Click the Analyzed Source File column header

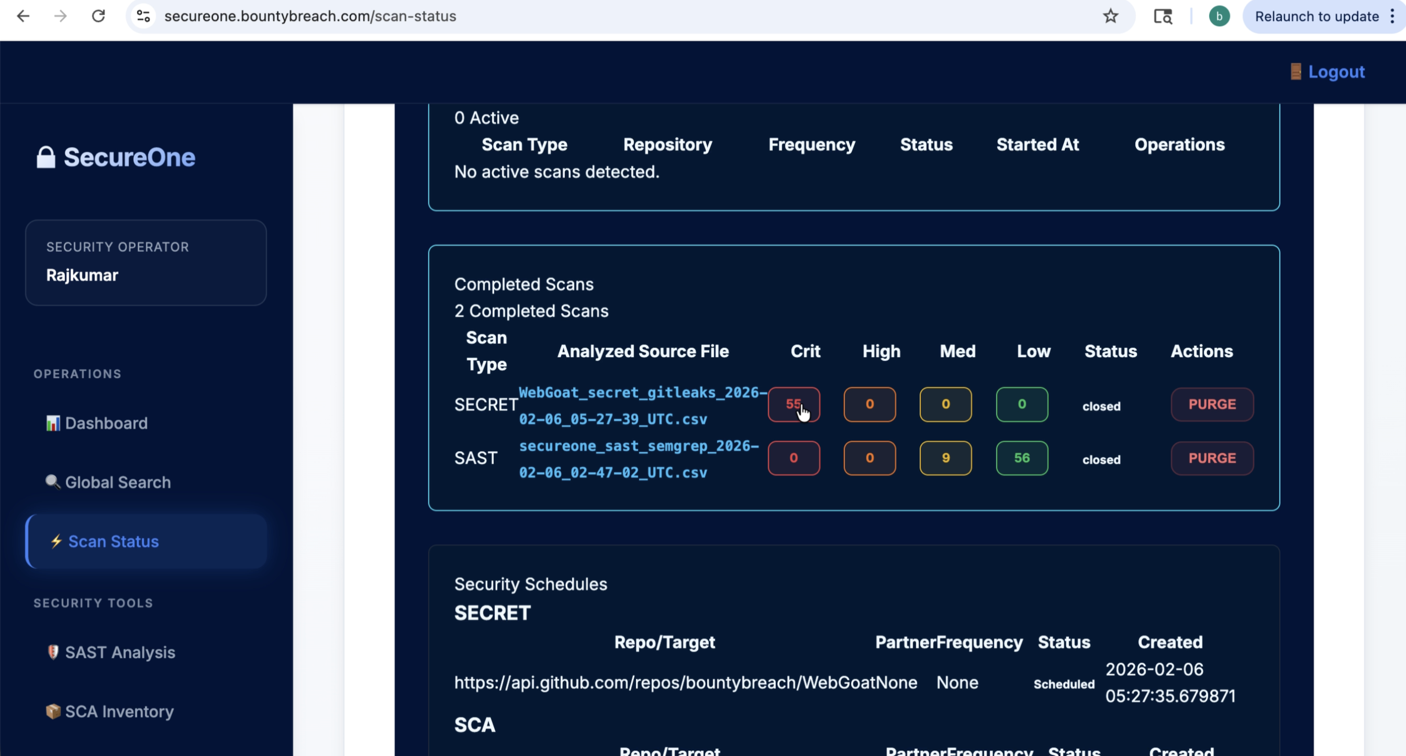pos(642,351)
